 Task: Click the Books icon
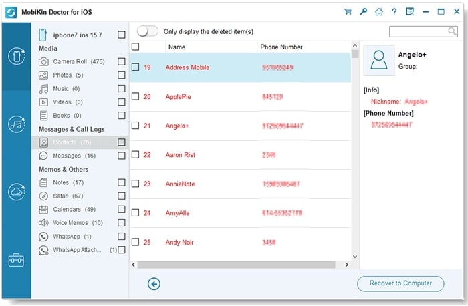pyautogui.click(x=43, y=116)
